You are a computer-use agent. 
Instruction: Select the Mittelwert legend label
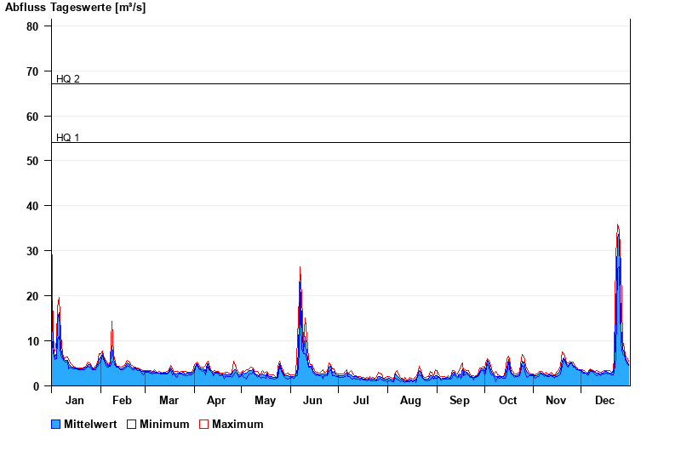click(x=91, y=424)
